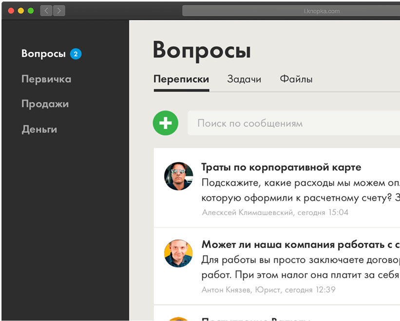This screenshot has width=400, height=321.
Task: Click the browser forward arrow button
Action: (x=59, y=11)
